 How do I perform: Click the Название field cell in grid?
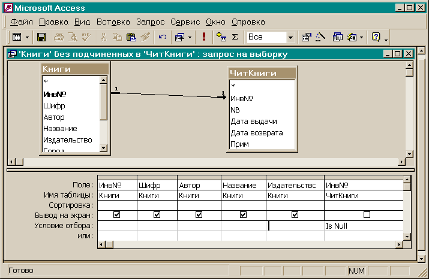(x=243, y=185)
